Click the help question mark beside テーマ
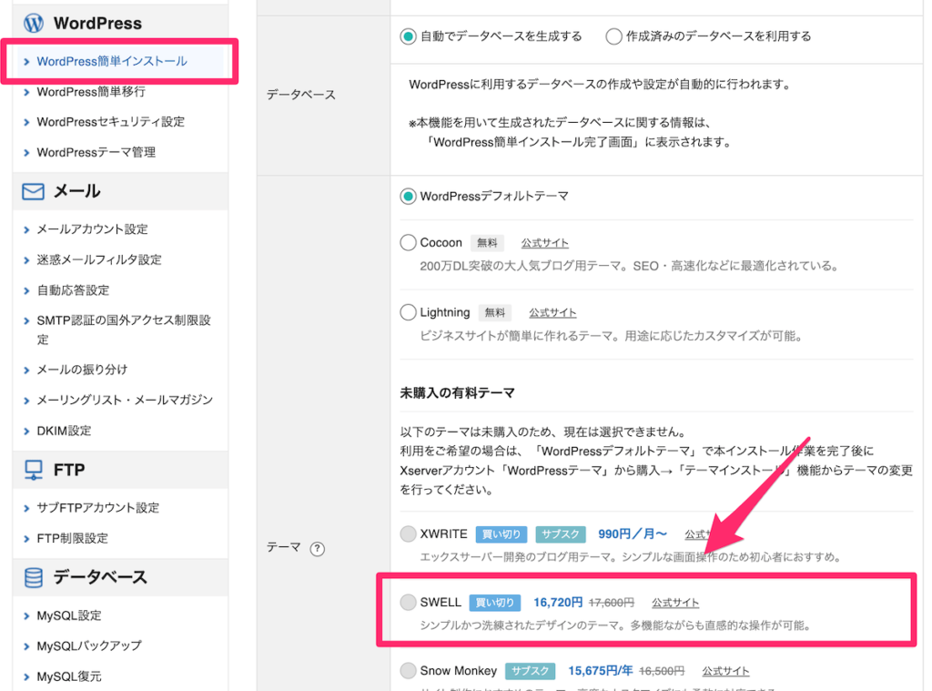The image size is (932, 691). pyautogui.click(x=318, y=549)
